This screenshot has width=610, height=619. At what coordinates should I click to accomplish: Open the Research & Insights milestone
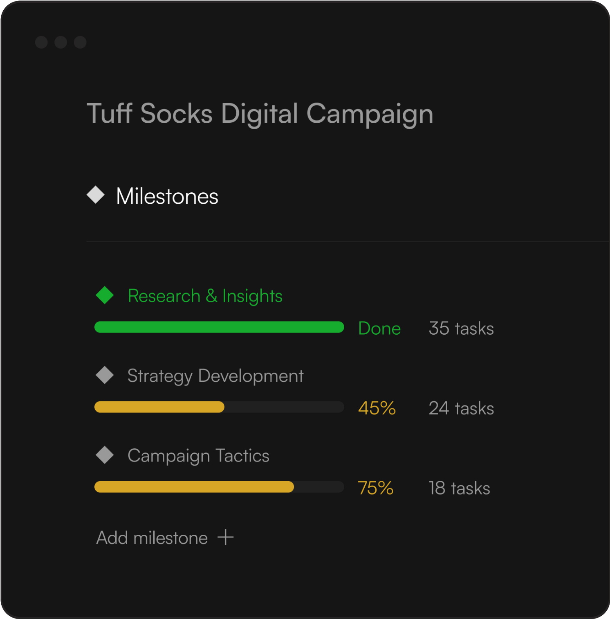coord(205,296)
